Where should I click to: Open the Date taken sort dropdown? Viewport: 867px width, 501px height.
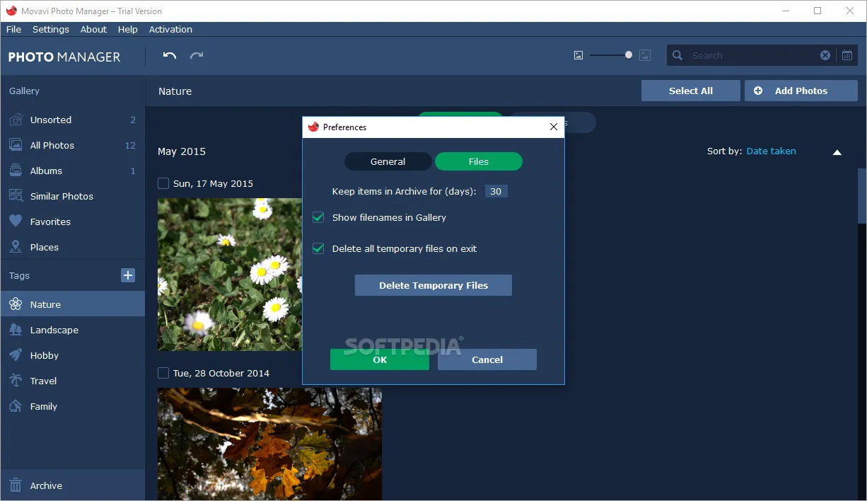pyautogui.click(x=771, y=151)
